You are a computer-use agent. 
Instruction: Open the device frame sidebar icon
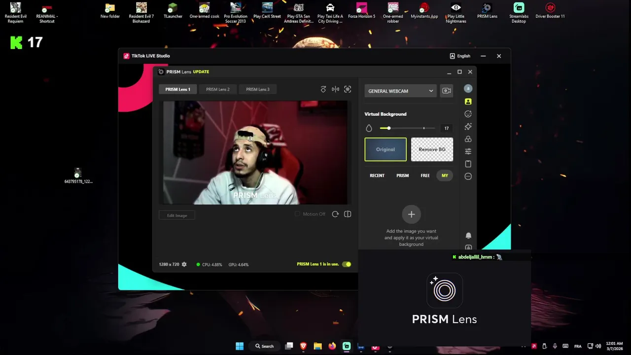[x=468, y=164]
